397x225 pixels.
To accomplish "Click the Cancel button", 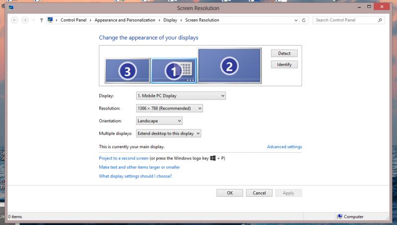I will click(259, 193).
